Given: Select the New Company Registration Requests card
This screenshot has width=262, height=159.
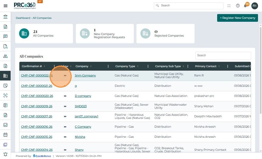Looking at the screenshot, I should [105, 34].
